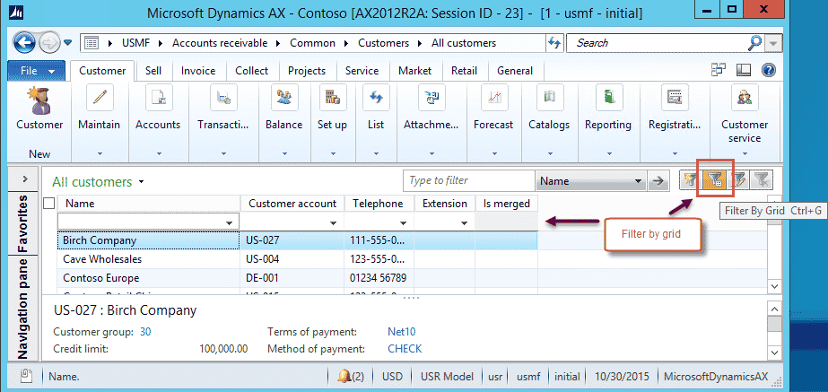Open the All customers view dropdown
Screen dimensions: 828x392
141,182
